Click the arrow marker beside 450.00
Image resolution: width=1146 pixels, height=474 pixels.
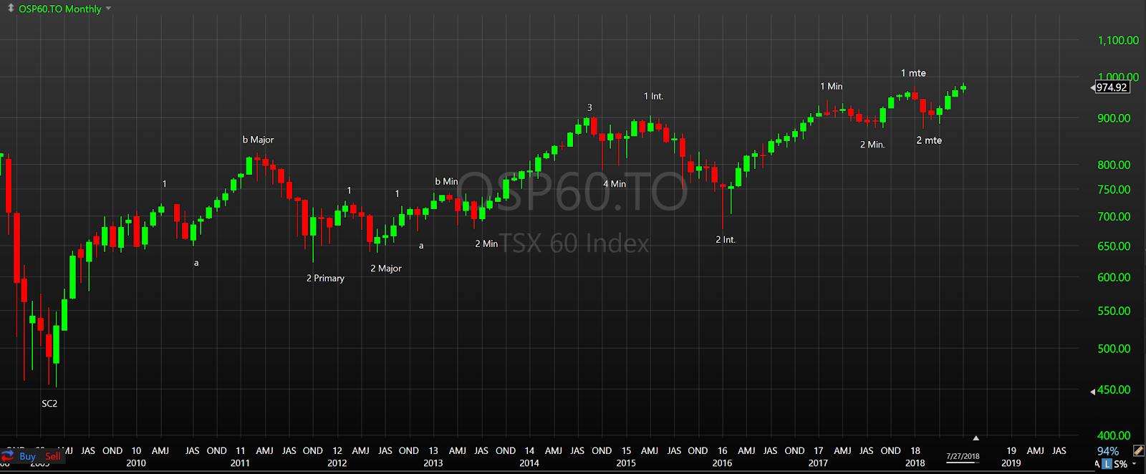tap(1092, 391)
